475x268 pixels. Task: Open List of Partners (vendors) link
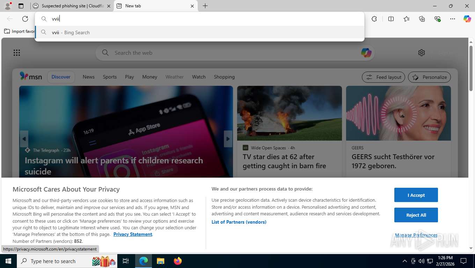point(239,222)
